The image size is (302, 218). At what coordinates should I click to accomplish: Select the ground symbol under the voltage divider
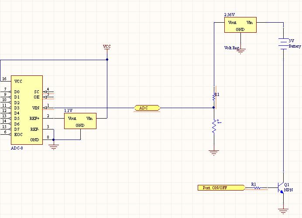pos(214,153)
